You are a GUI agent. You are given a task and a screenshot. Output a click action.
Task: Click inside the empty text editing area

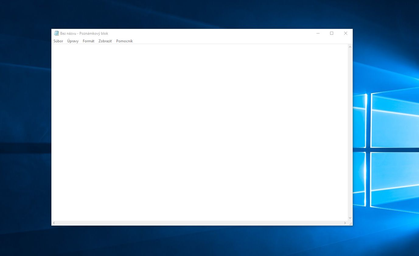200,132
